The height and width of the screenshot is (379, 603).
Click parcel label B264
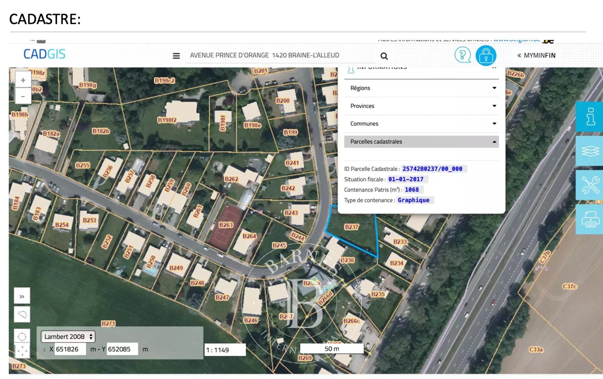249,236
